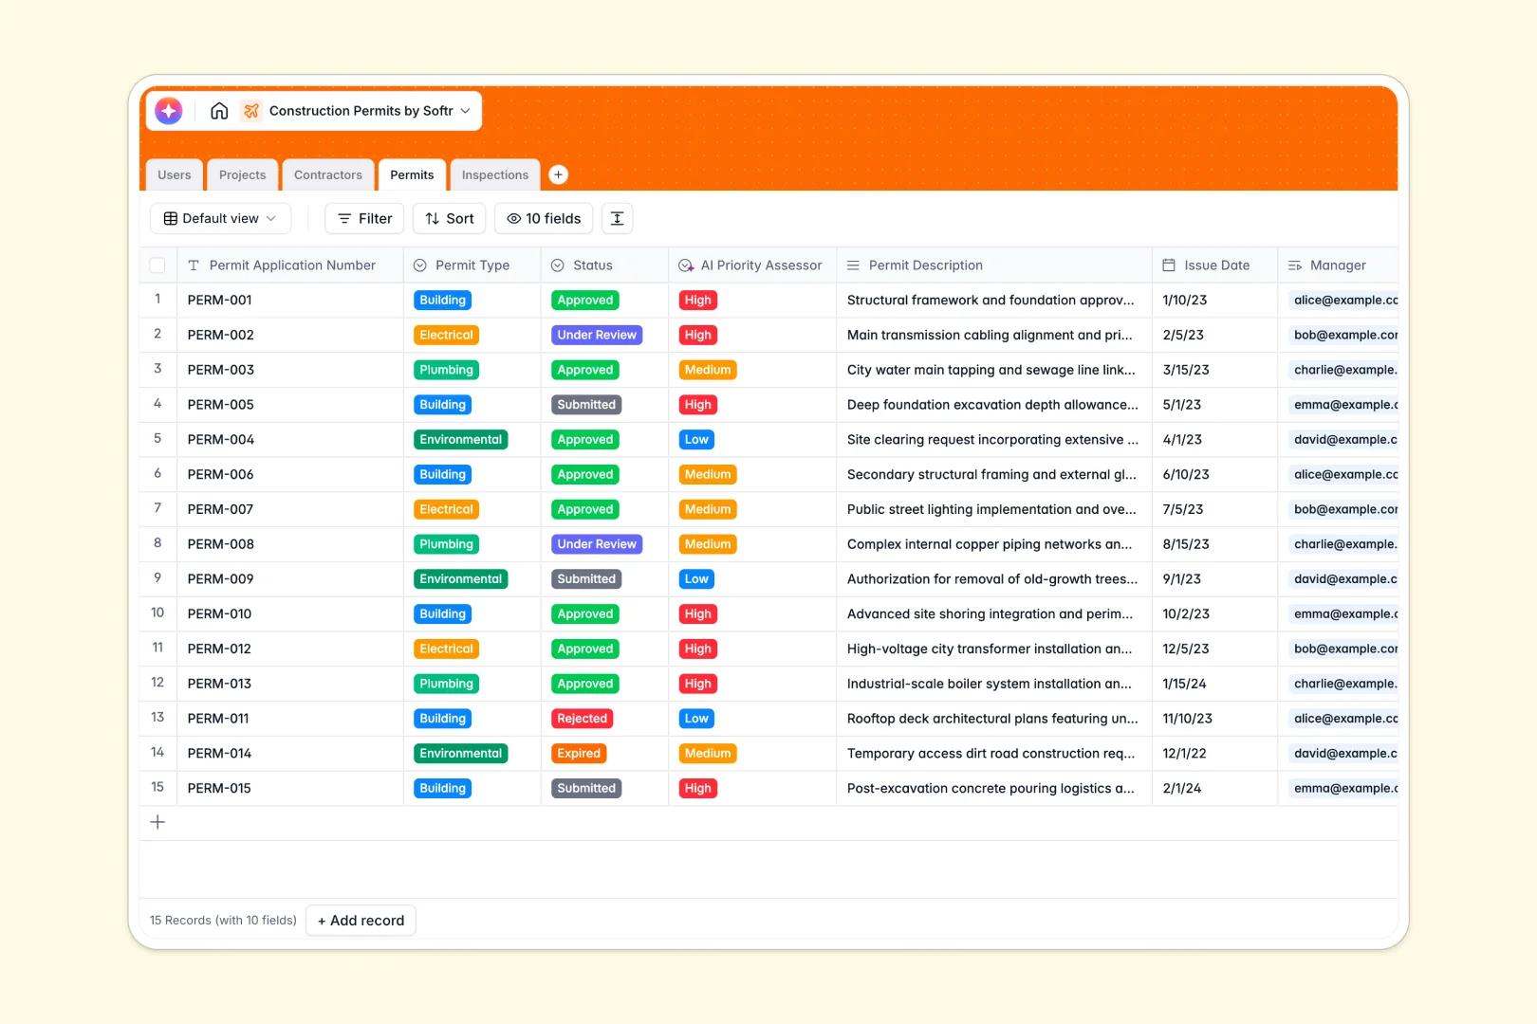Open the Filter button
This screenshot has height=1024, width=1537.
pos(365,218)
